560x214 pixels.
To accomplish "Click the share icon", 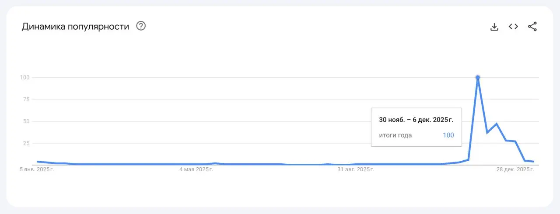I will coord(532,27).
